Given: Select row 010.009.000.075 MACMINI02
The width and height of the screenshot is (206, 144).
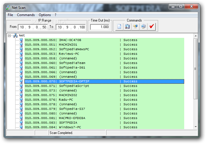Looking at the screenshot, I should pyautogui.click(x=104, y=95).
